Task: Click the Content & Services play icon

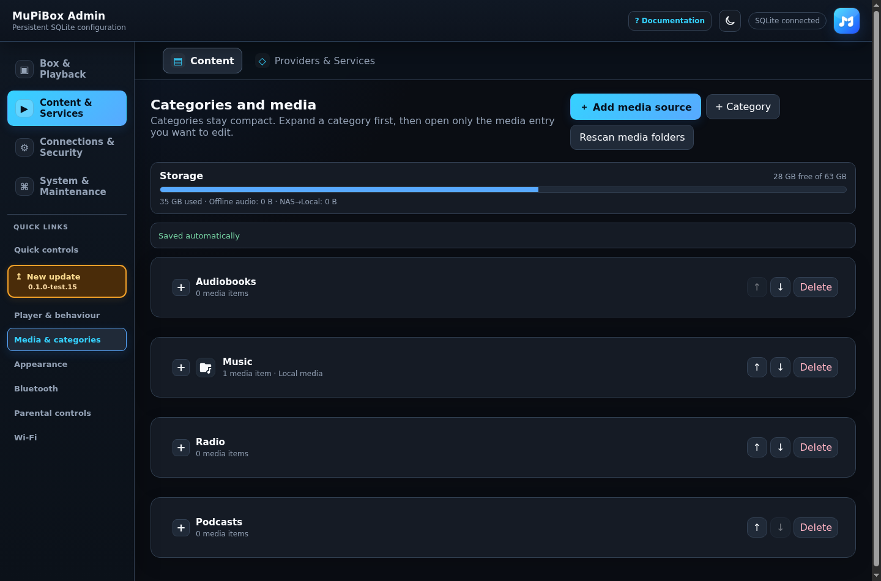Action: click(x=24, y=109)
